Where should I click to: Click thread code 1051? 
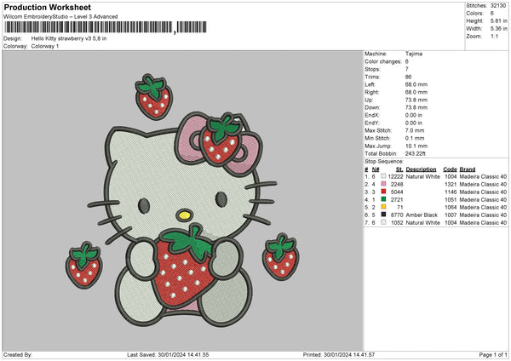coord(451,200)
